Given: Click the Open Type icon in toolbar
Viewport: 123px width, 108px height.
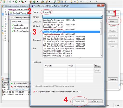Looking at the screenshot, I should pos(43,2).
